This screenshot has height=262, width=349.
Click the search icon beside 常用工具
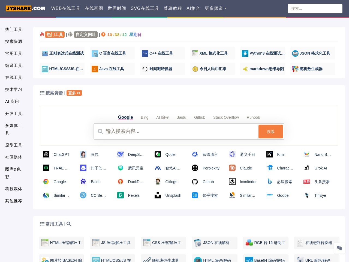[69, 224]
